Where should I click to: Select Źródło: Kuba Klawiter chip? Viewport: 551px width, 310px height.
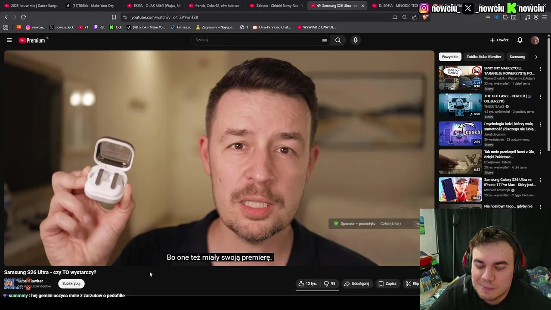point(484,57)
